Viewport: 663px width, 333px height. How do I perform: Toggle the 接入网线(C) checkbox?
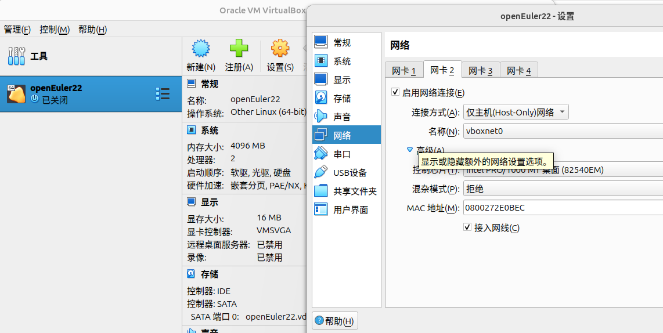point(467,227)
